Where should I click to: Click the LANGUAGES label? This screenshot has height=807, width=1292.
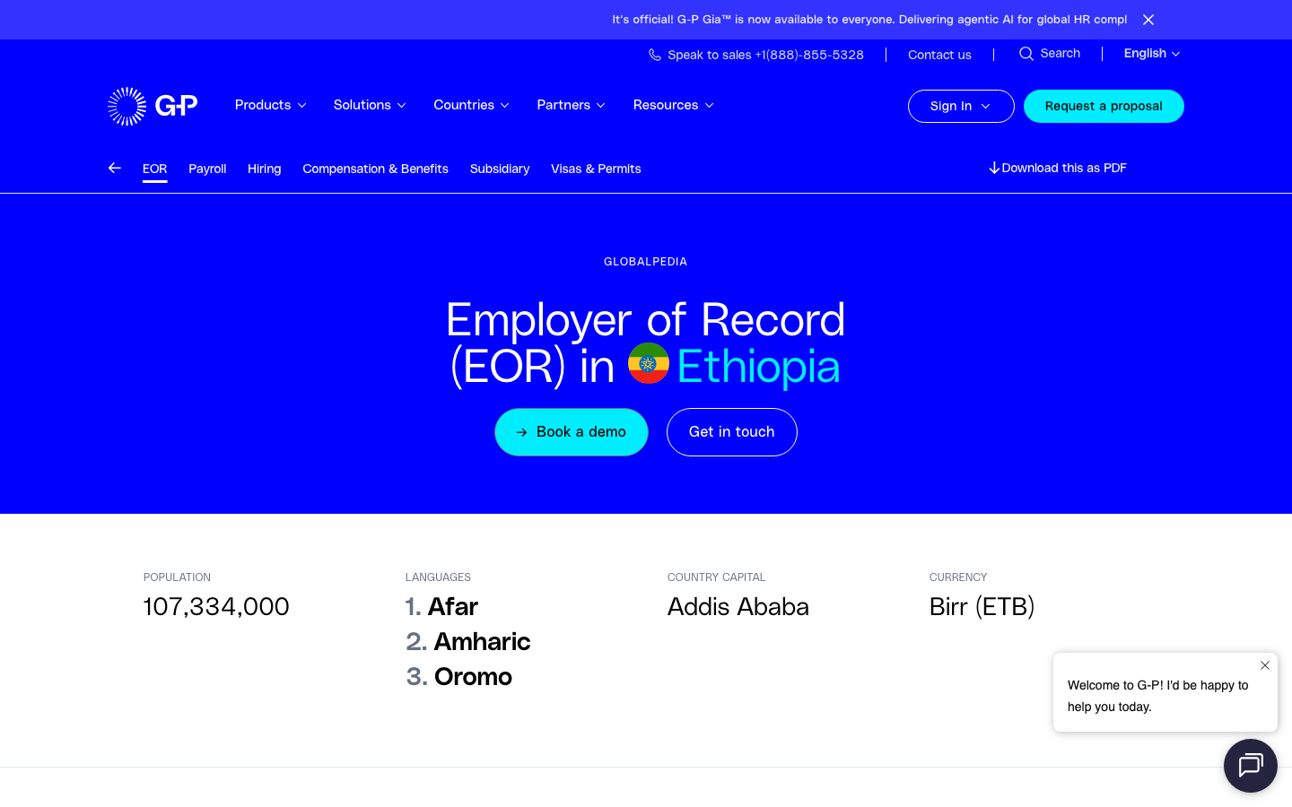pyautogui.click(x=438, y=577)
